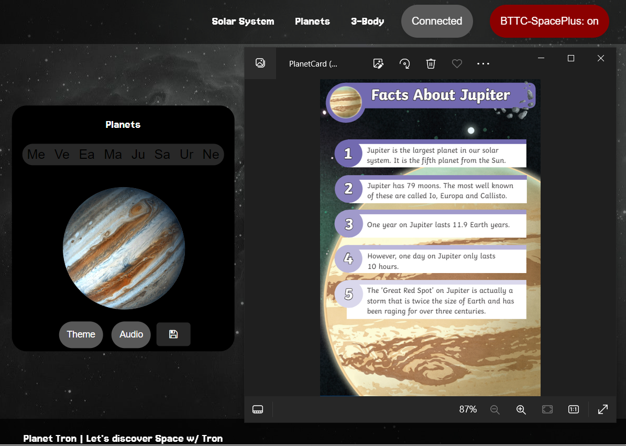
Task: Favorite the Jupiter fact card with the heart
Action: (457, 63)
